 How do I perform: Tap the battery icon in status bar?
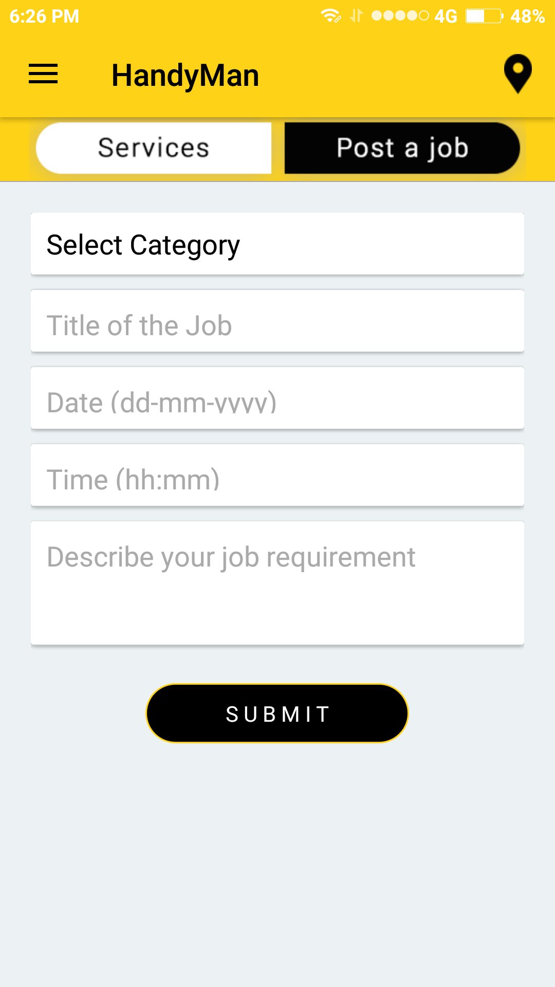(x=484, y=16)
